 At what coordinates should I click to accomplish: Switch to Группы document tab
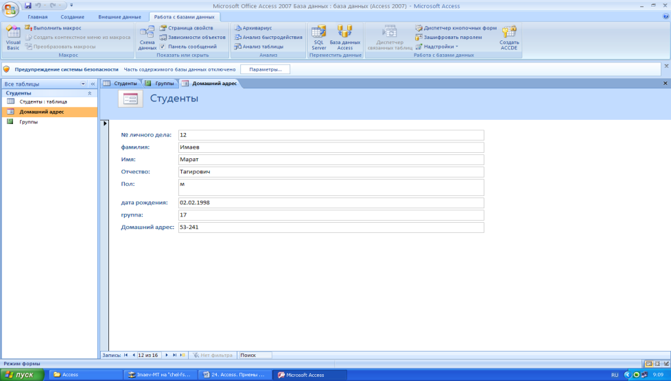pyautogui.click(x=160, y=84)
